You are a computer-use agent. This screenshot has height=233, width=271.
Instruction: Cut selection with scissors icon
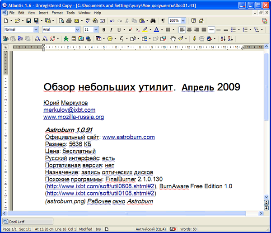tap(127, 21)
